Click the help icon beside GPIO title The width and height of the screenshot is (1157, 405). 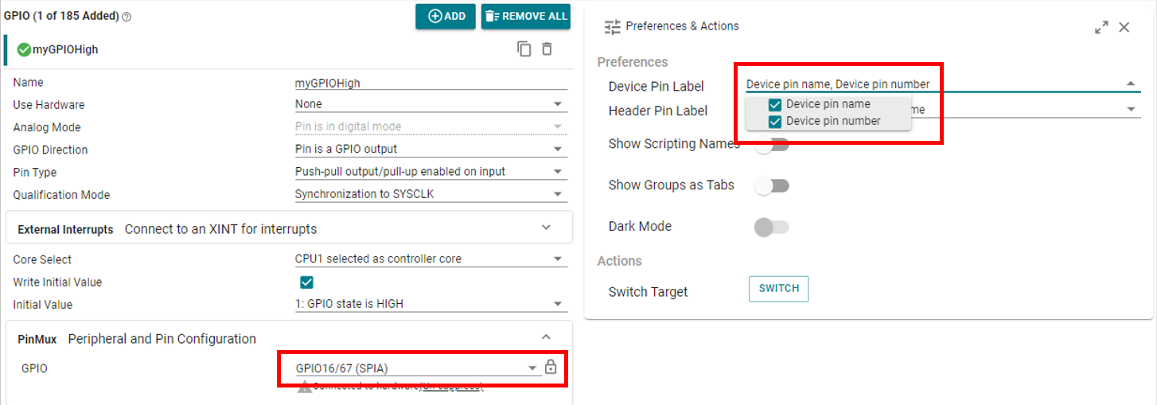[x=127, y=17]
